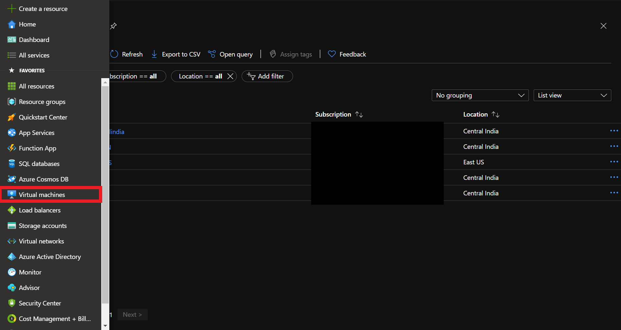
Task: Click the Create a resource label
Action: click(43, 9)
